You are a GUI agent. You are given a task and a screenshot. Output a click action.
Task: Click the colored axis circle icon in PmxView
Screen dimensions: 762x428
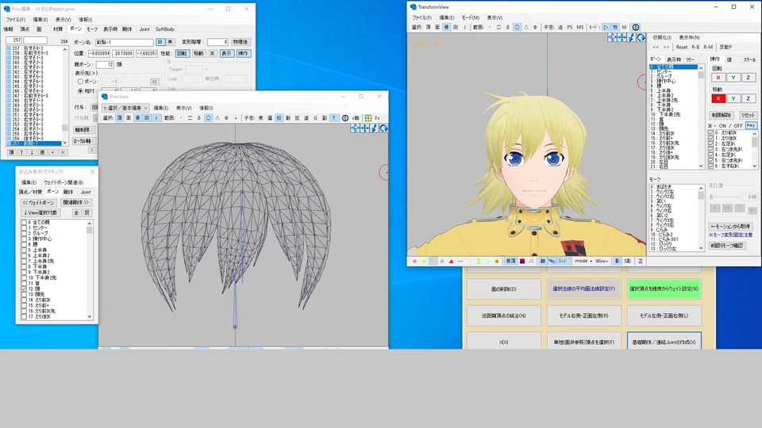click(345, 118)
